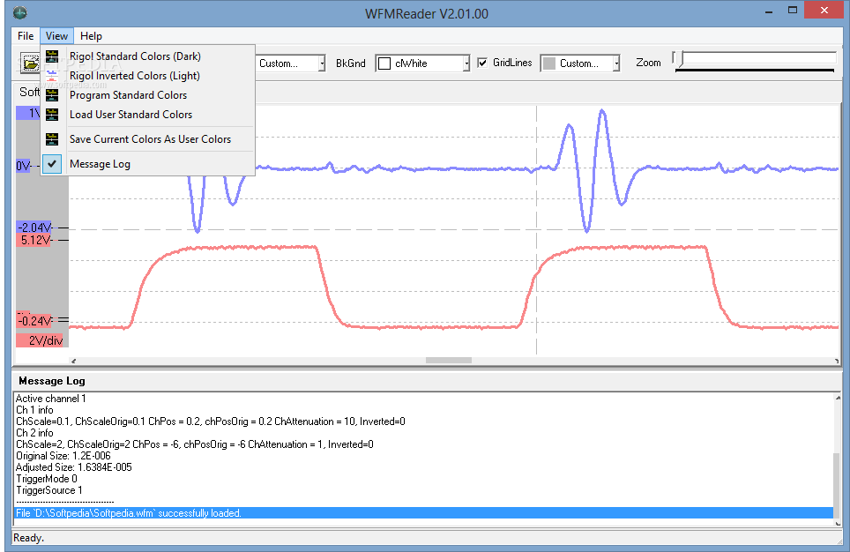This screenshot has width=850, height=552.
Task: Click the Message Log vertical scrollbar thumb
Action: [x=838, y=486]
